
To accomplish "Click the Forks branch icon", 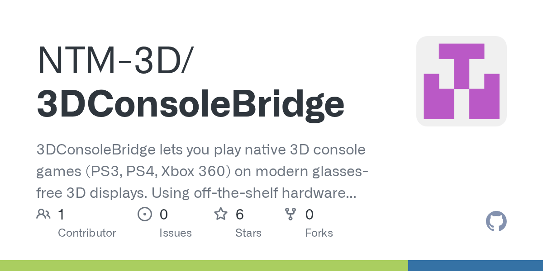I will pos(290,214).
